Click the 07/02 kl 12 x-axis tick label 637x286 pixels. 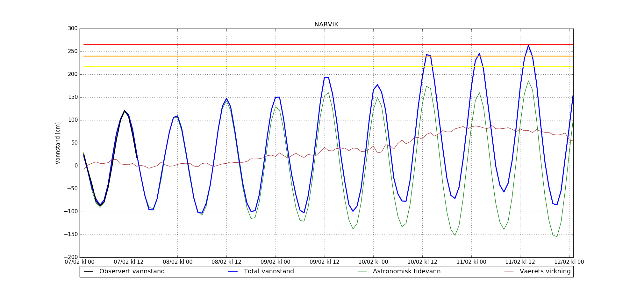click(129, 262)
